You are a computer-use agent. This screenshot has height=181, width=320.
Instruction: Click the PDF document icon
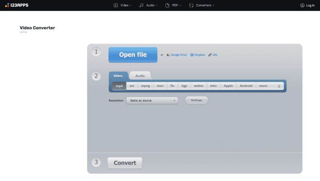(x=167, y=5)
